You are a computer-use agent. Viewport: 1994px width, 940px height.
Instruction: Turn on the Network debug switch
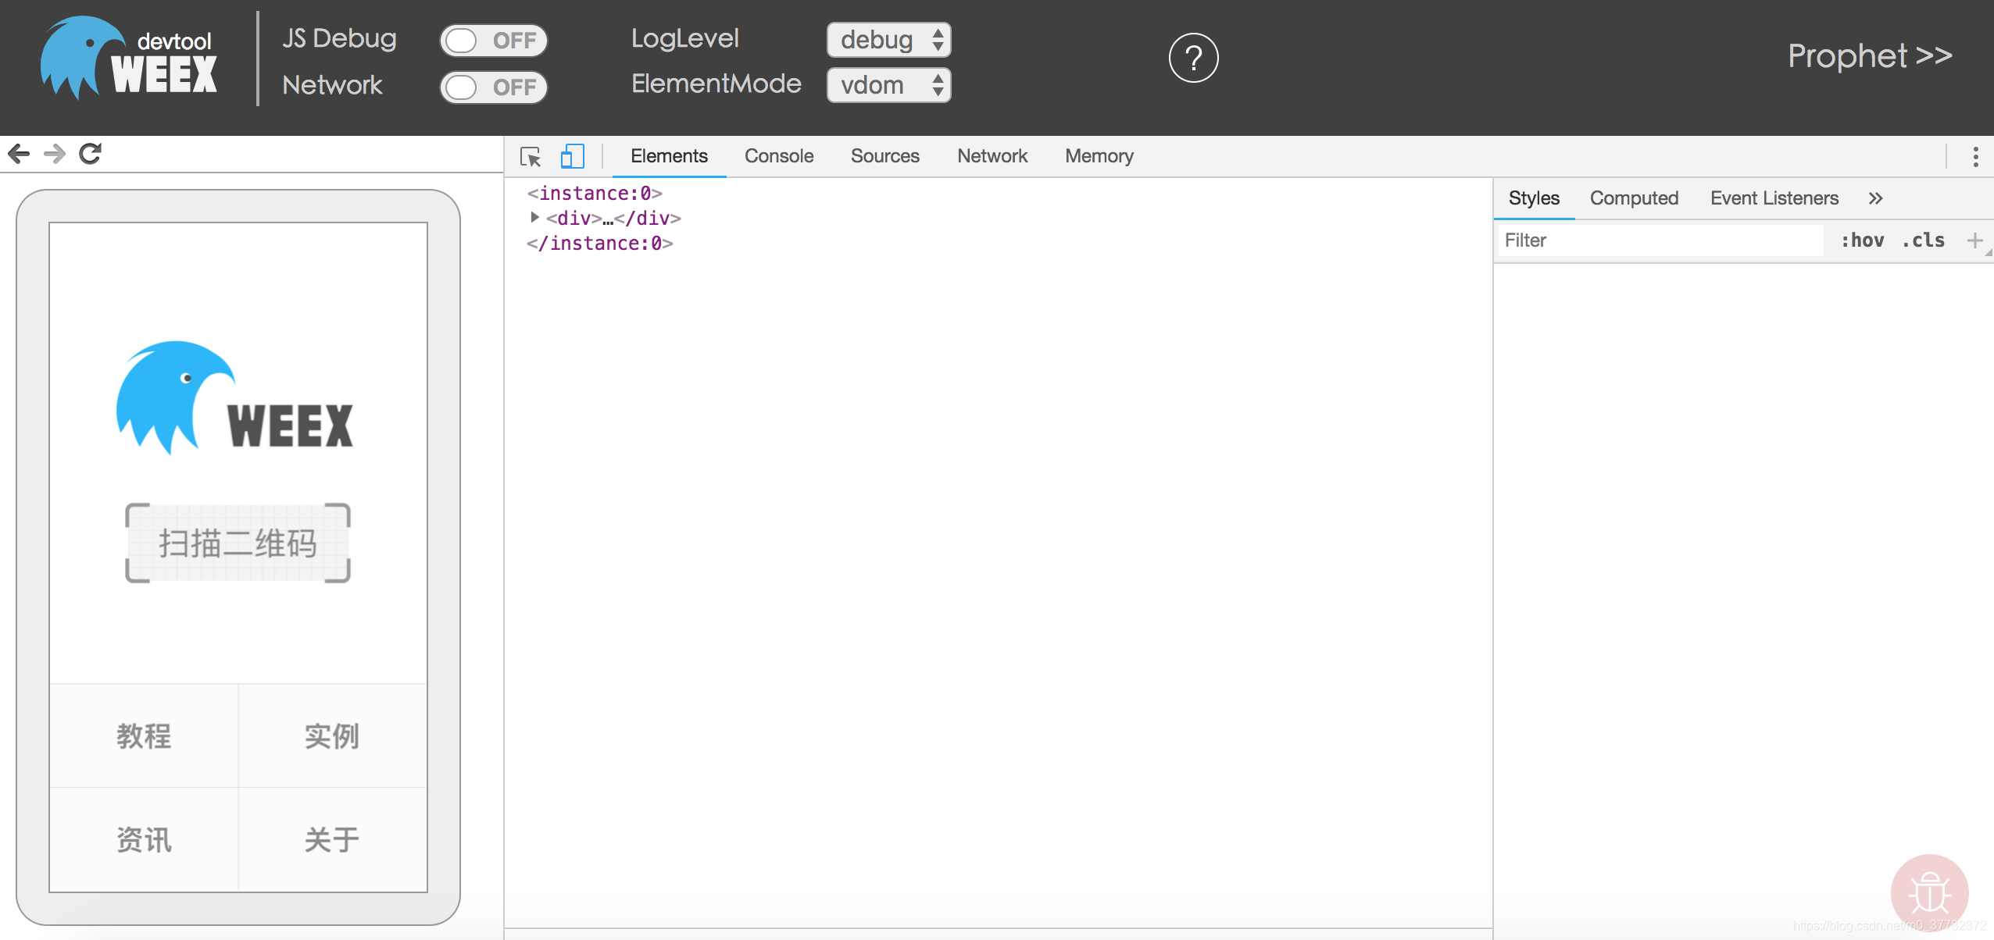pos(493,87)
